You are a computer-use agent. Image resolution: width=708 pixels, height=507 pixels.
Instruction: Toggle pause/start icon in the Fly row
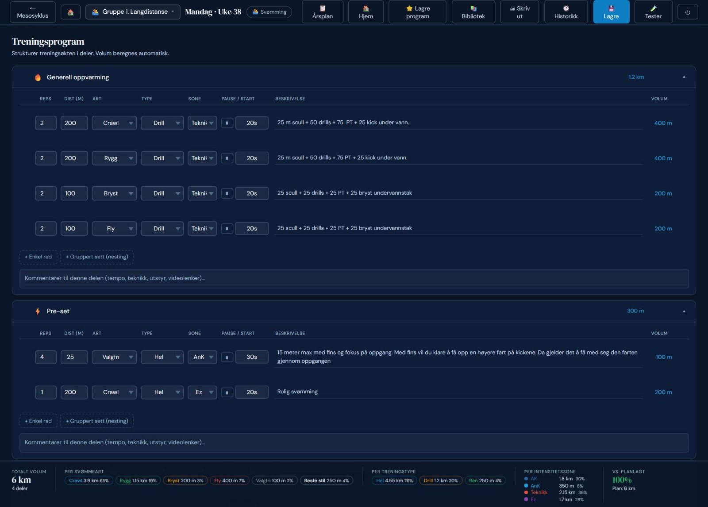[x=227, y=228]
